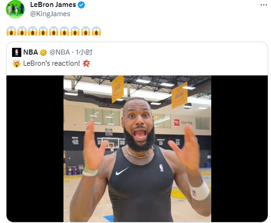271x223 pixels.
Task: Click the last screaming face emoji in the row
Action: click(96, 31)
